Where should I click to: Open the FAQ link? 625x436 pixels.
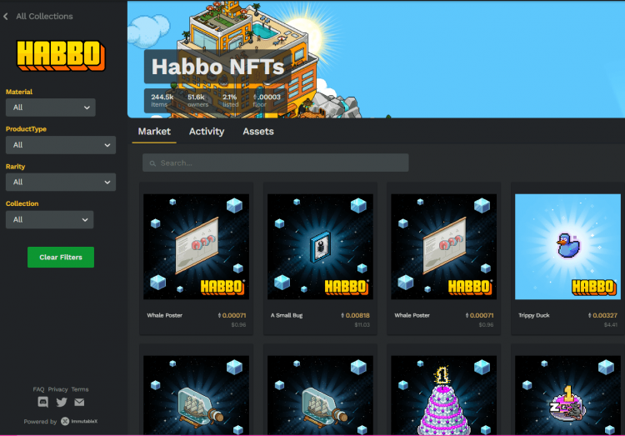pos(38,389)
